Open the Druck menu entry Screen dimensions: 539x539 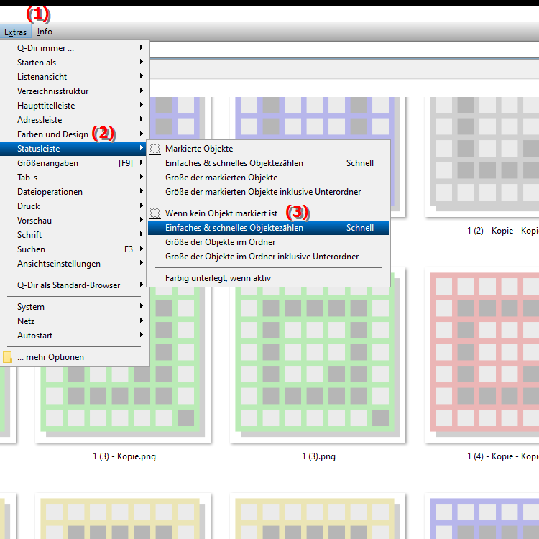75,206
